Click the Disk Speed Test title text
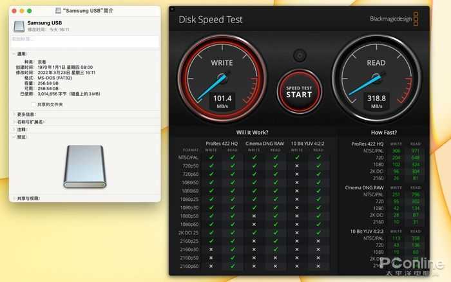 pos(210,19)
